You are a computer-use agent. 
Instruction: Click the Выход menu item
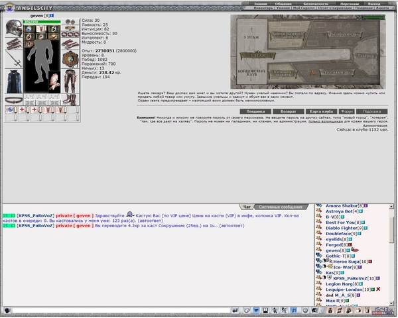(374, 4)
